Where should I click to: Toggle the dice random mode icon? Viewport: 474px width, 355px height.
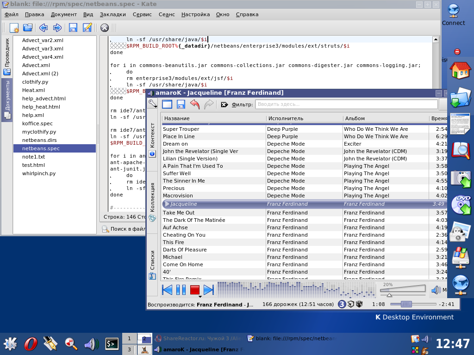[359, 304]
